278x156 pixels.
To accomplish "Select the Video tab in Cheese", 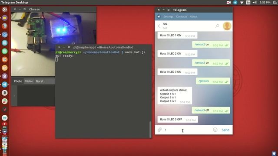I will tap(29, 81).
